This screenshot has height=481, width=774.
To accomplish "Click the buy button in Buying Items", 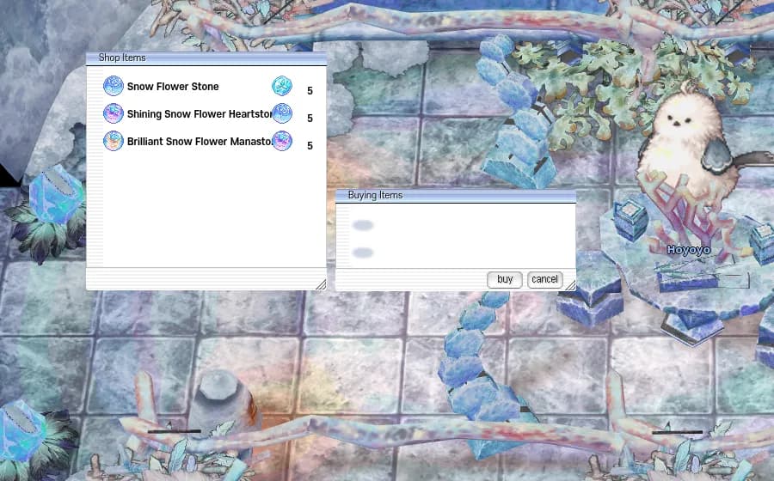I will (x=505, y=279).
